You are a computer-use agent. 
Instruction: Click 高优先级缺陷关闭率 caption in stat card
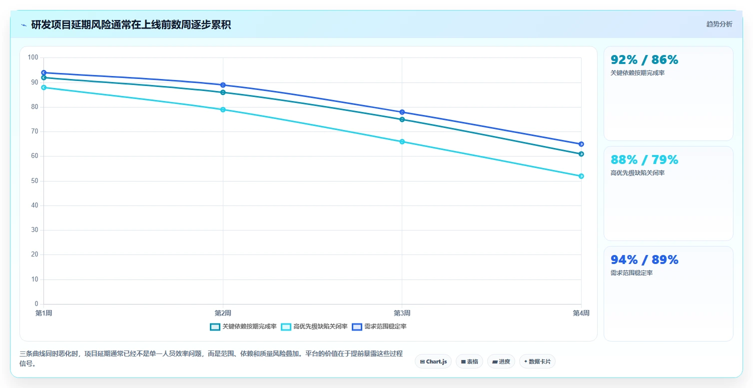click(x=638, y=173)
